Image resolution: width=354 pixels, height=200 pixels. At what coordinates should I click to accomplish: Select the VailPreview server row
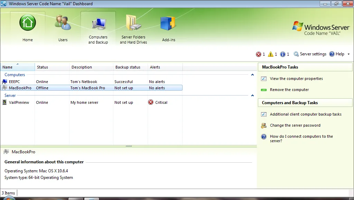coord(91,102)
